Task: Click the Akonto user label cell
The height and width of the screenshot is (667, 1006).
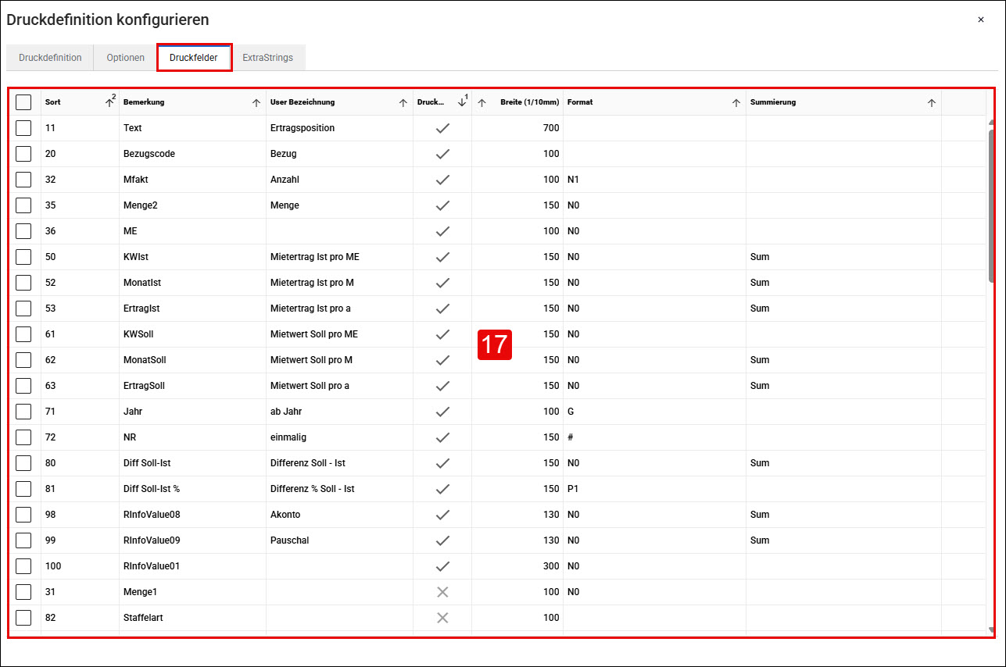Action: tap(339, 515)
